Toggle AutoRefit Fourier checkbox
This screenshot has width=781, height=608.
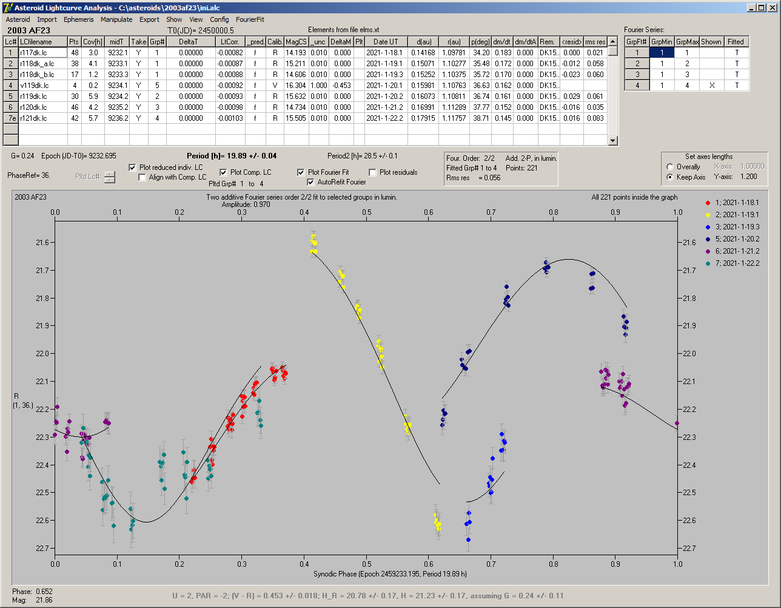(311, 182)
